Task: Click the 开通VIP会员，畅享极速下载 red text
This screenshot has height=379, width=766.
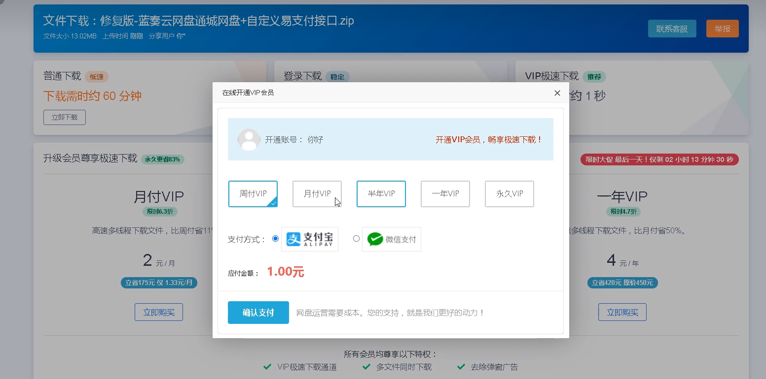Action: 489,140
